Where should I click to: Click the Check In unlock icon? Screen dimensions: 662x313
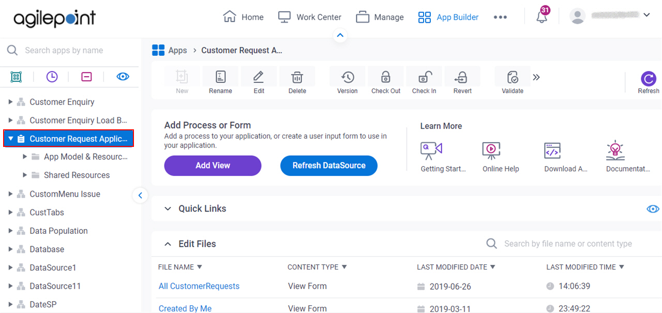click(424, 77)
